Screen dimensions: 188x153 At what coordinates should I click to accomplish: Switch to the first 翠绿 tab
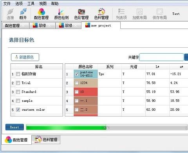click(42, 25)
